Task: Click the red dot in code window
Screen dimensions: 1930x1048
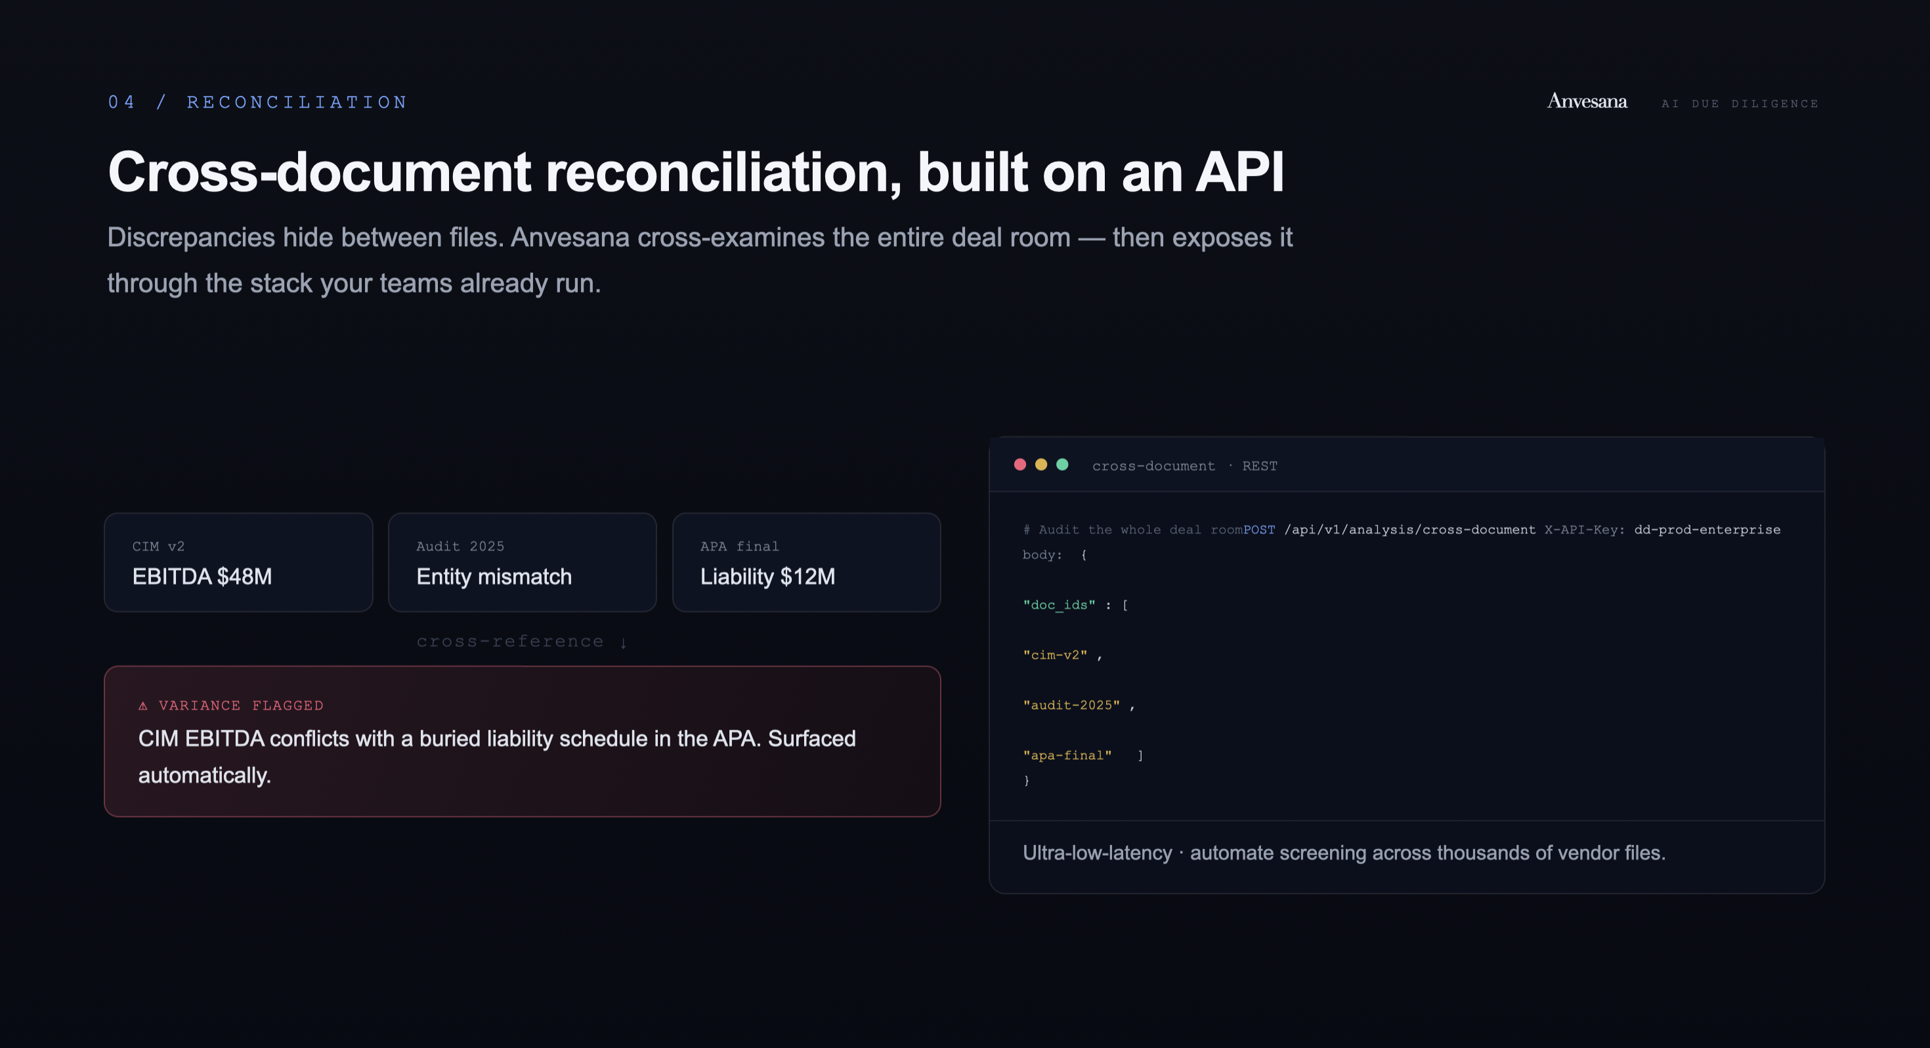Action: point(1019,465)
